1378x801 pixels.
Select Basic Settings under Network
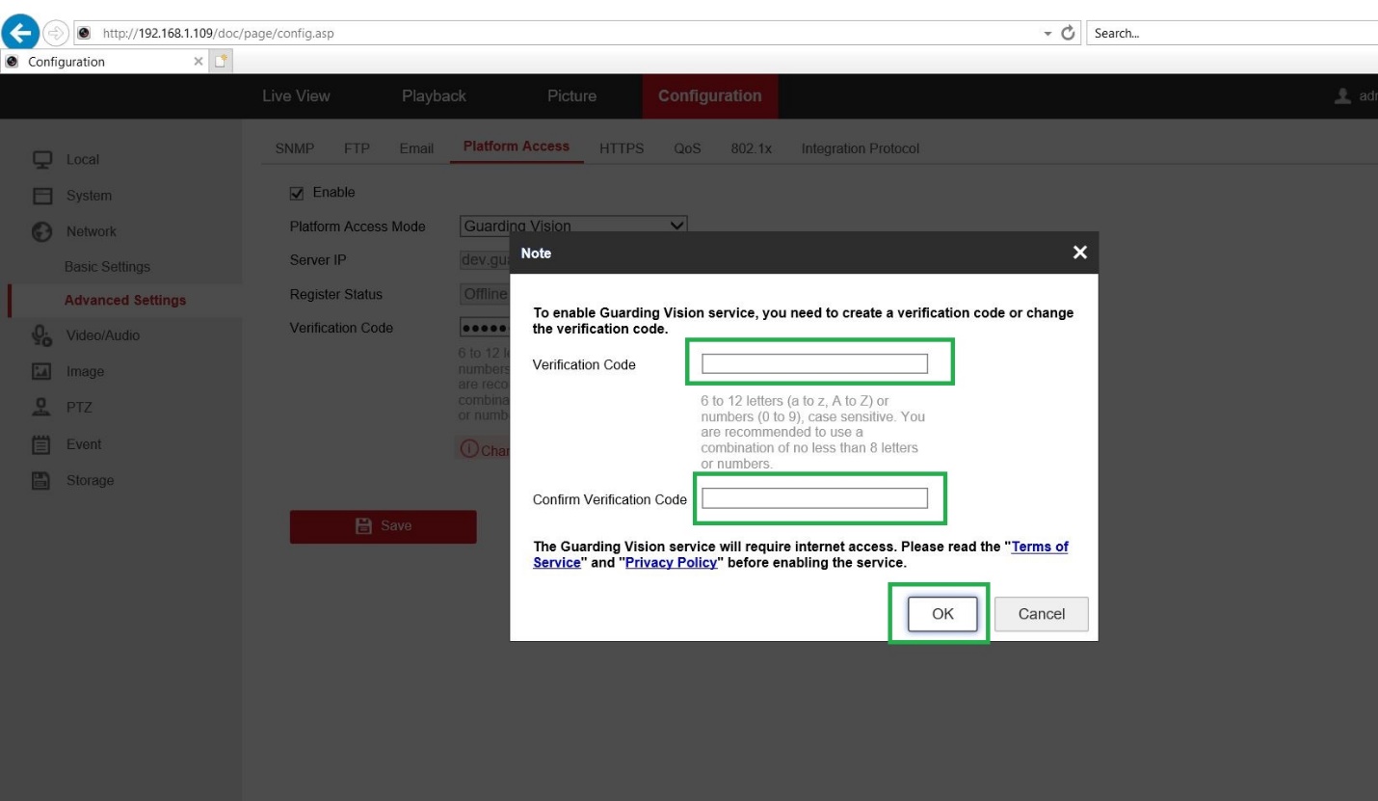click(107, 267)
